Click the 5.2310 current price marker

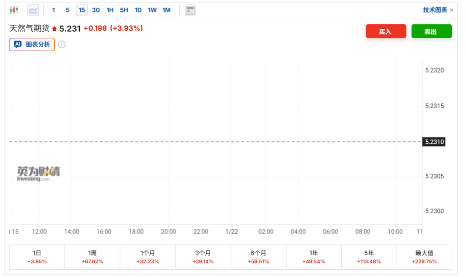point(433,142)
